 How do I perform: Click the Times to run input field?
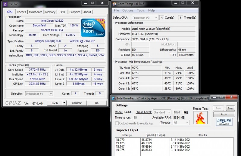point(138,118)
